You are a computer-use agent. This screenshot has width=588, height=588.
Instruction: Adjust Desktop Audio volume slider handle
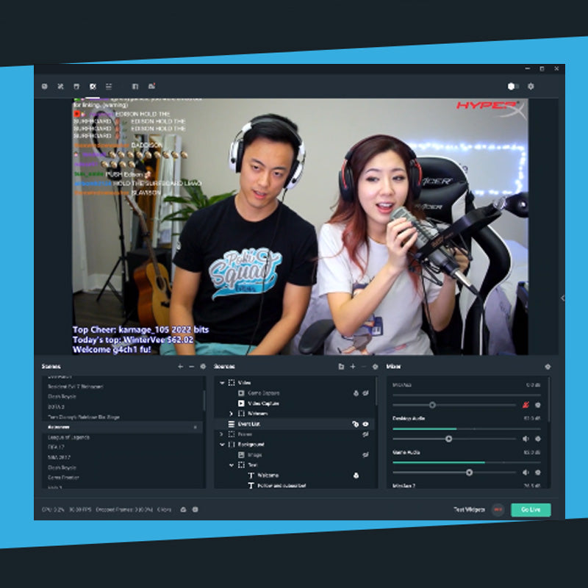(x=448, y=439)
